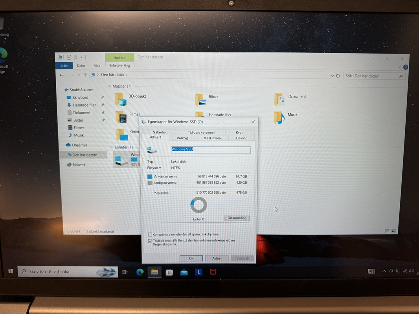Viewport: 419px width, 314px height.
Task: Collapse the Enheter (1) group
Action: point(112,147)
